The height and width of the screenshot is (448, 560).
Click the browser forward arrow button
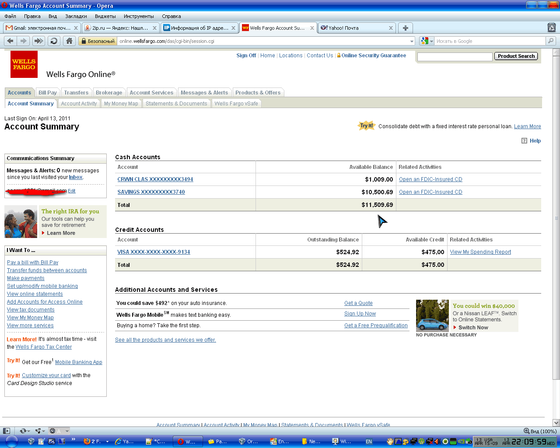point(24,41)
